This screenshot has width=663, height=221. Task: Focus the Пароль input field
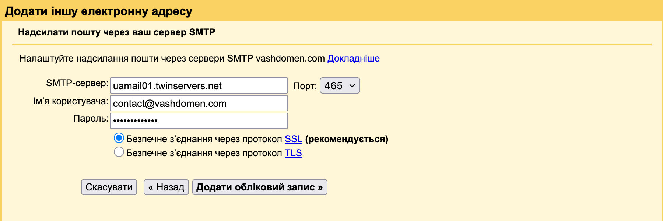pos(199,120)
